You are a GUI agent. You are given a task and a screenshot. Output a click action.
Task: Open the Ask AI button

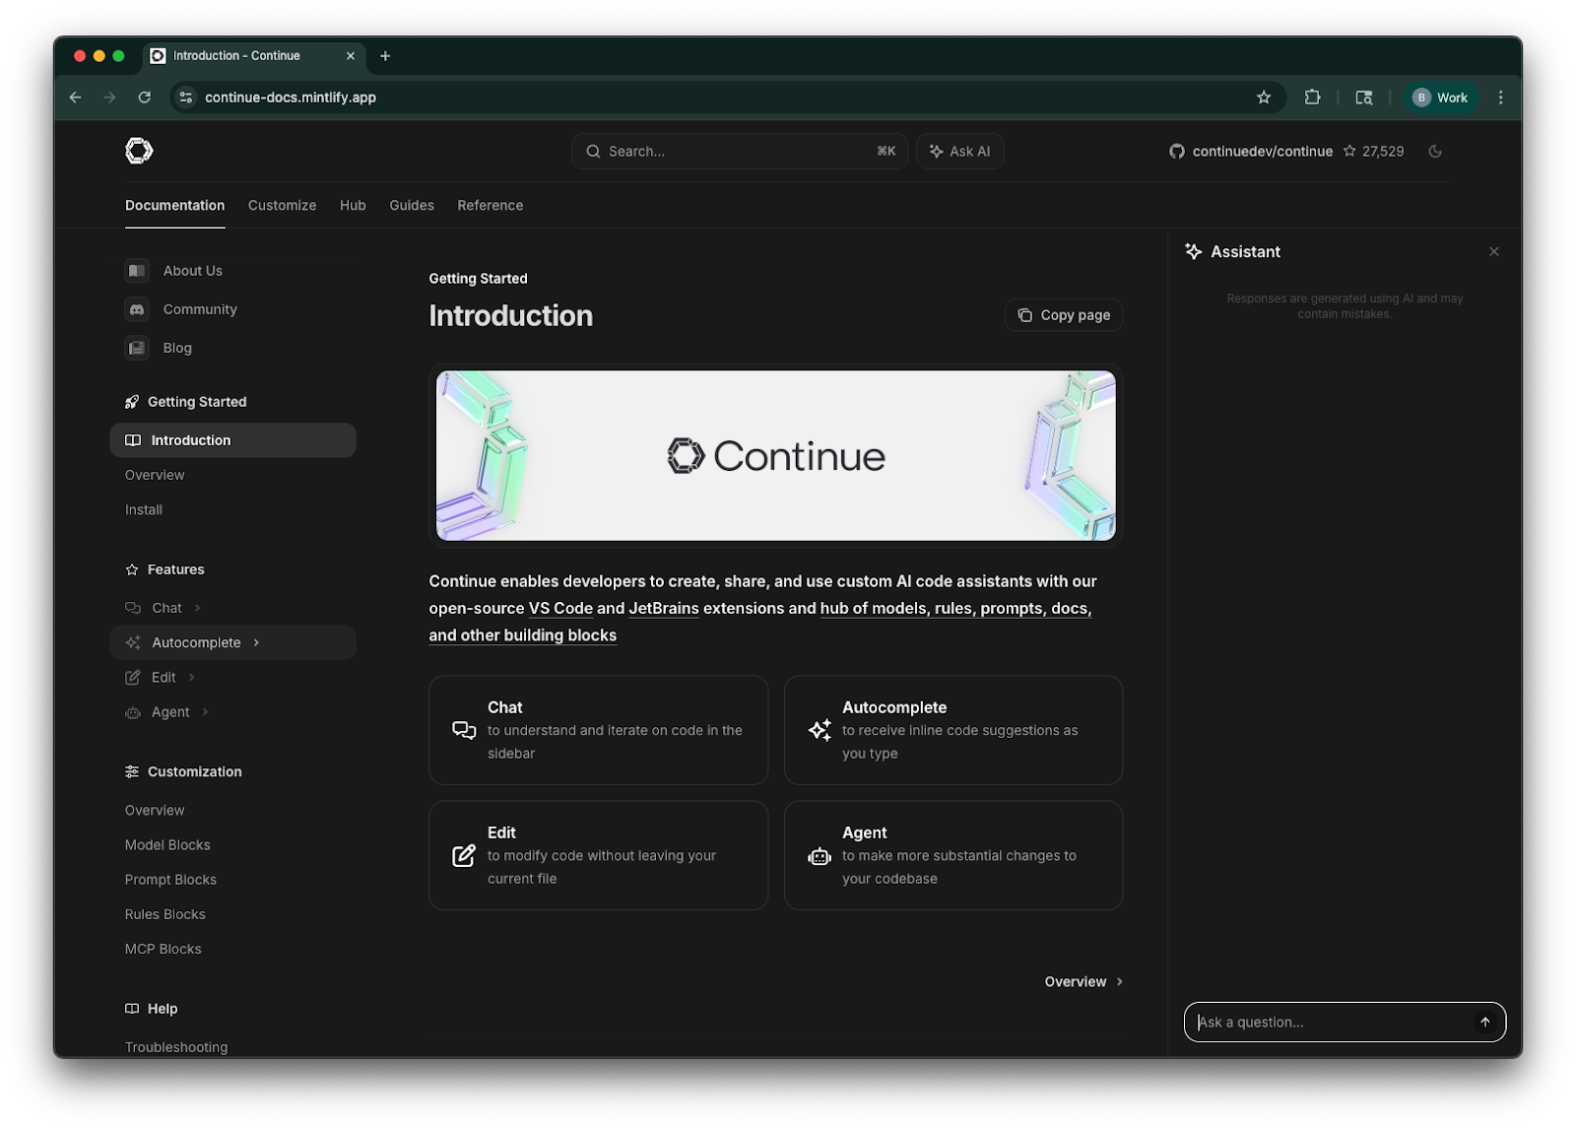(x=960, y=151)
